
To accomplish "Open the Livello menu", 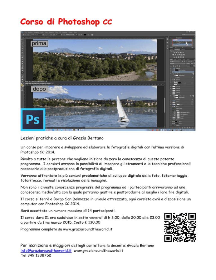I will 42,32.
